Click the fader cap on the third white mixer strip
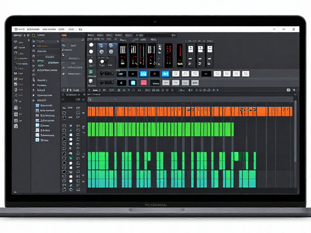The width and height of the screenshot is (311, 233). (x=209, y=49)
